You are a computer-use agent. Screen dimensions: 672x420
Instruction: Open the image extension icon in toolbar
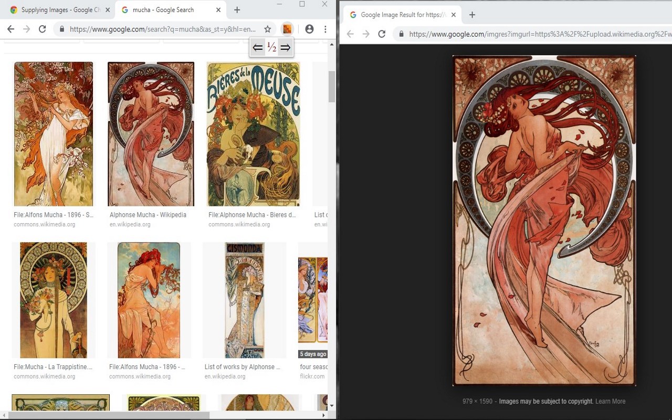click(287, 29)
